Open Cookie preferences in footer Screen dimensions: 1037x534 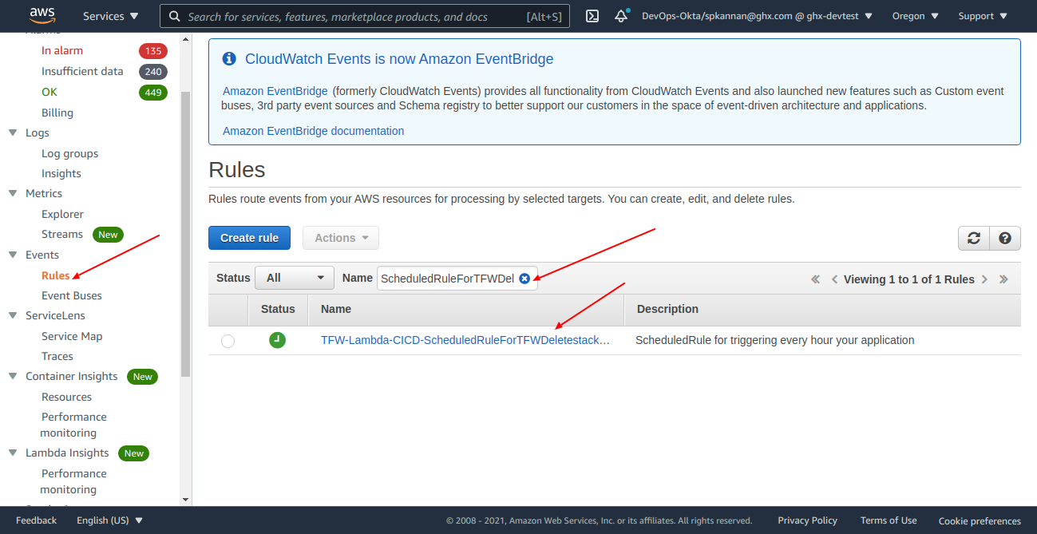click(980, 521)
